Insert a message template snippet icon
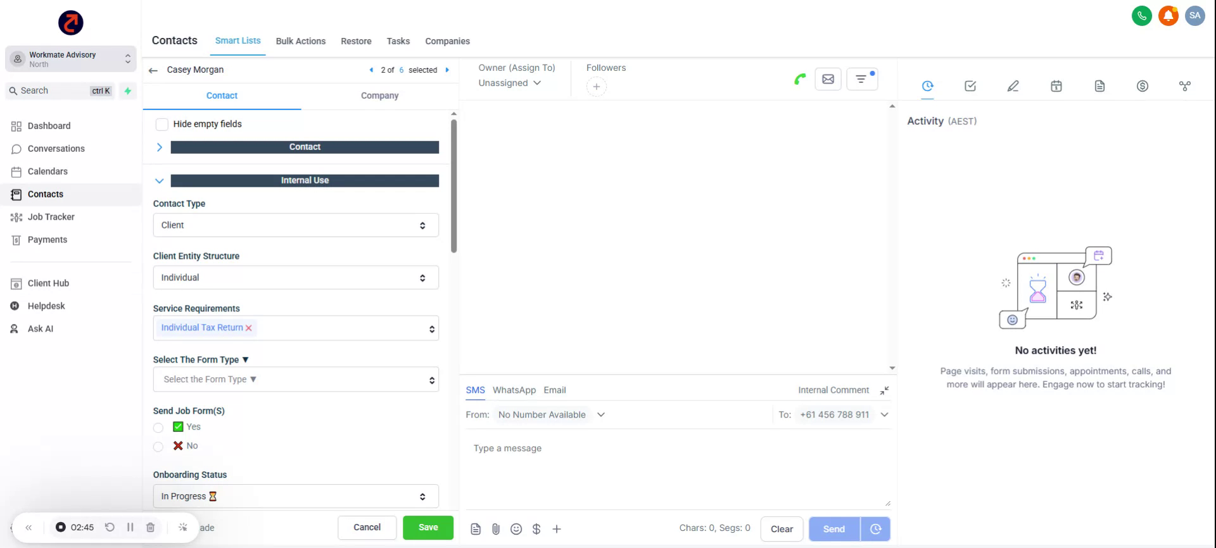The width and height of the screenshot is (1216, 548). coord(476,529)
